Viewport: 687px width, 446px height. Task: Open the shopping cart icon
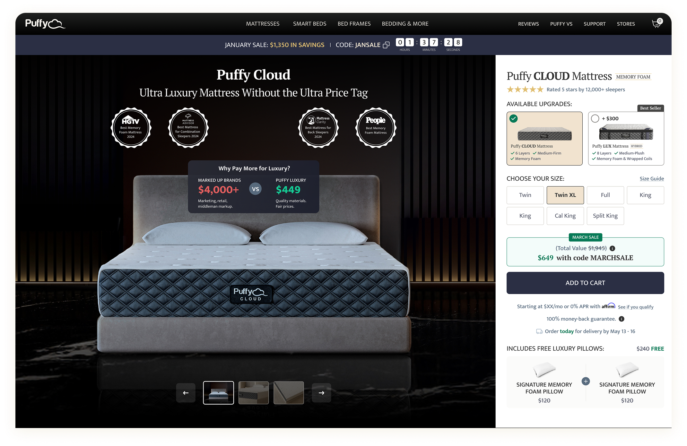coord(657,23)
